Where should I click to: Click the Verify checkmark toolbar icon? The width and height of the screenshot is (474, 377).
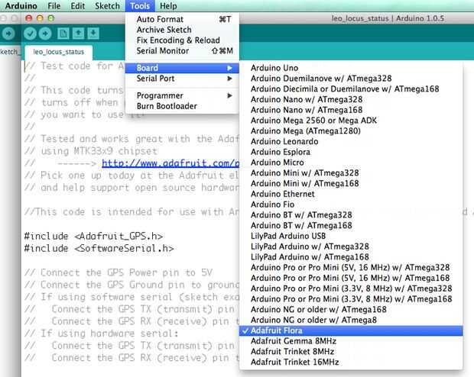click(x=31, y=34)
